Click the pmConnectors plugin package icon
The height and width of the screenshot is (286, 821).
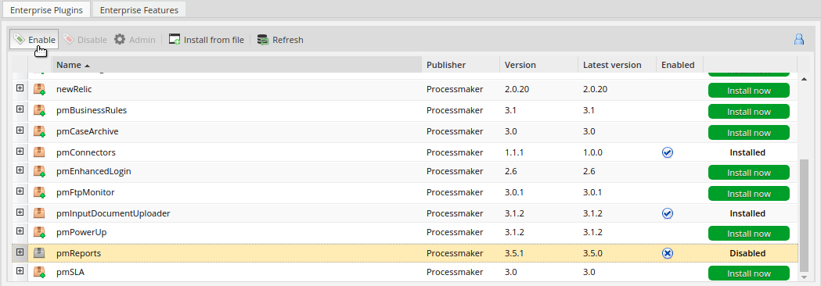[39, 152]
